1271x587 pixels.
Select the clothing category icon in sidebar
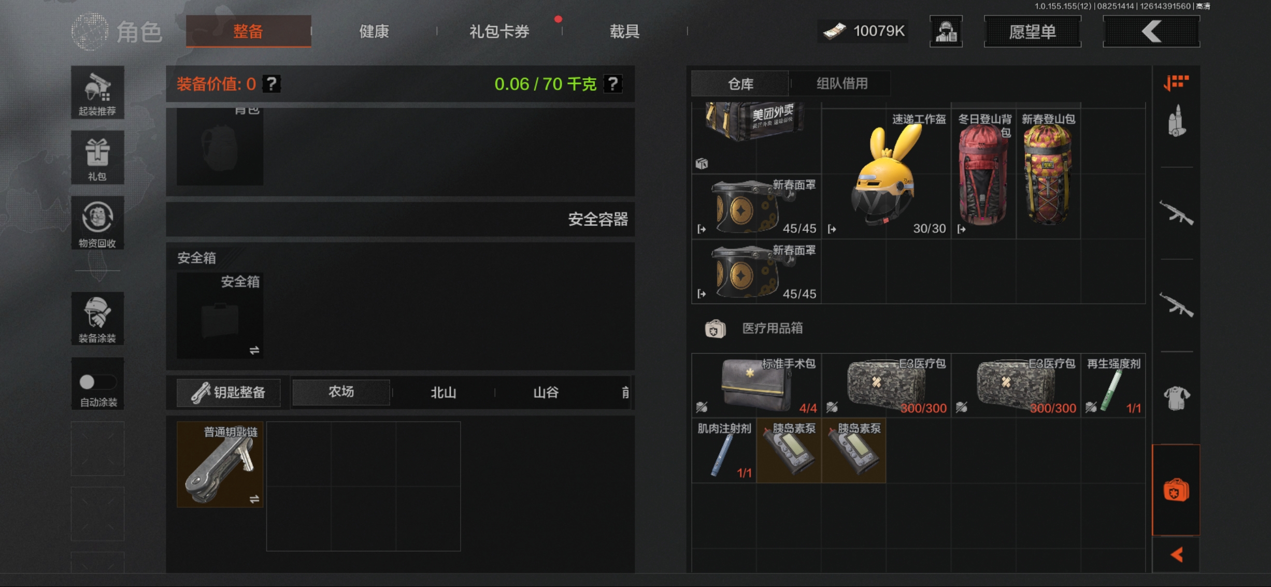1176,398
